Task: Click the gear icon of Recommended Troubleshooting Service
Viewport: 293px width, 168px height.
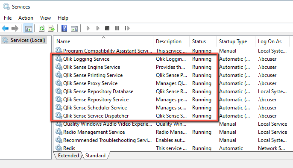Action: coord(59,140)
